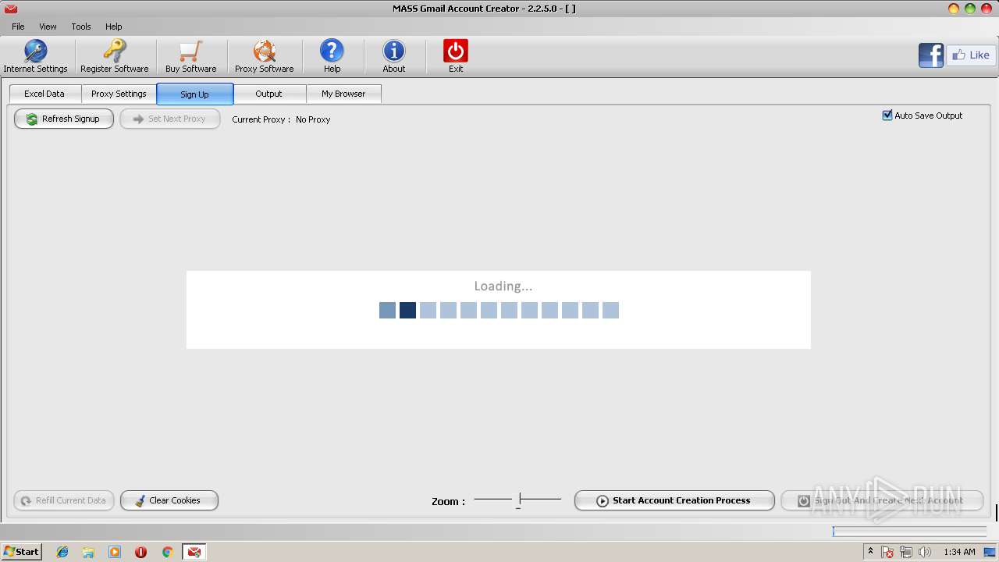Click the application icon in the title bar
The height and width of the screenshot is (562, 999).
(10, 9)
